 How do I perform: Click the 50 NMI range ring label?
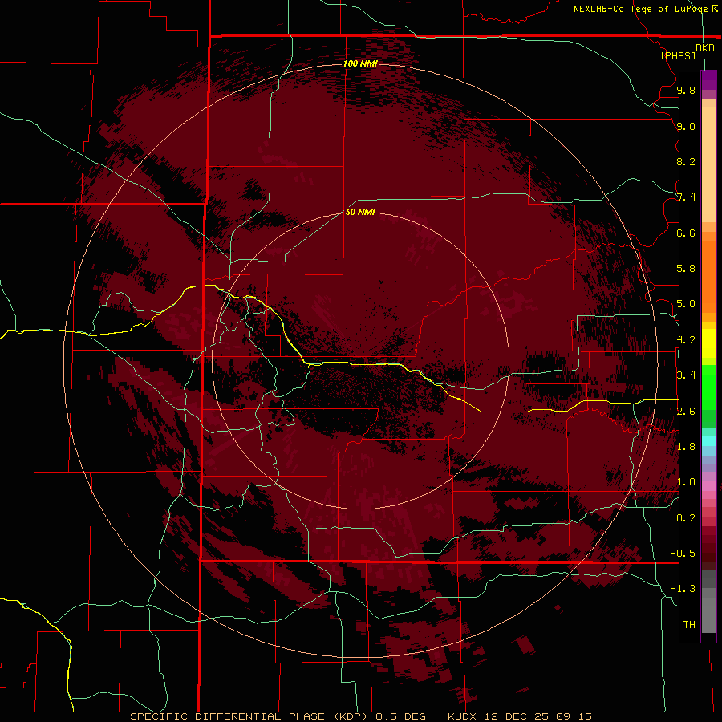coord(360,212)
